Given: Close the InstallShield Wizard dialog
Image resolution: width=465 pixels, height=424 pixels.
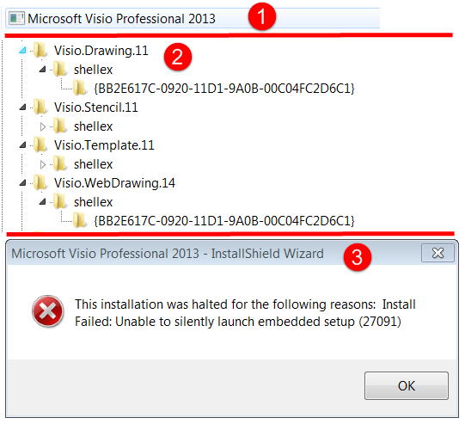Looking at the screenshot, I should click(x=437, y=253).
